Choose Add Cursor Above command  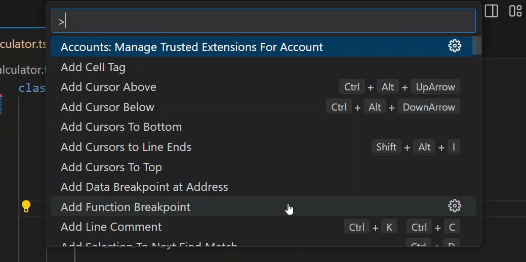[x=108, y=87]
